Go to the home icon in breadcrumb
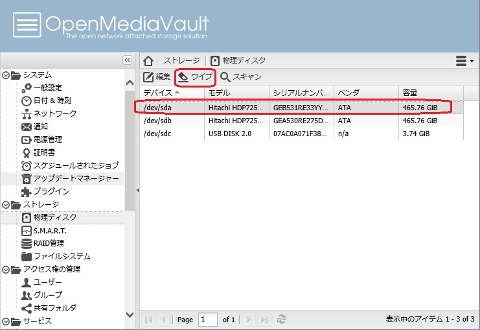480x330 pixels. 148,61
